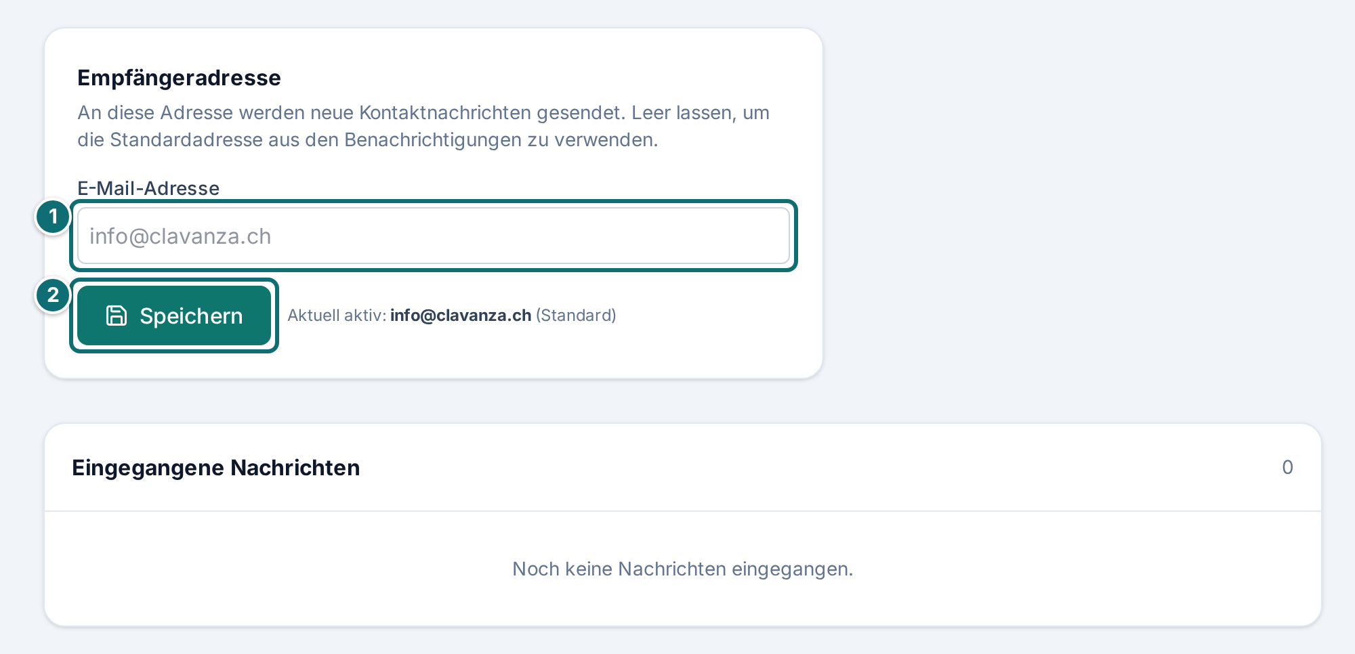Click the Eingegangene Nachrichten heading
The height and width of the screenshot is (654, 1355).
pos(215,468)
